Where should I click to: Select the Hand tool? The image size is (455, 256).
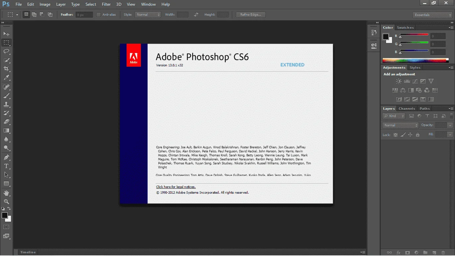click(x=6, y=193)
